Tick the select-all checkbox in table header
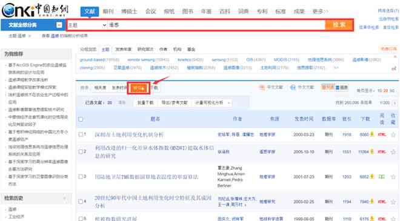Screen dimensions: 400x221 [81, 119]
